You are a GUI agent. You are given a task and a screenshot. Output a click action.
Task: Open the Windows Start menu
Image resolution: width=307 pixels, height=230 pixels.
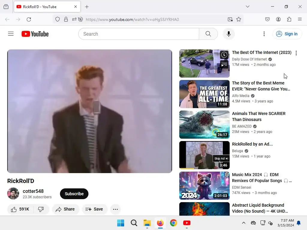121,223
